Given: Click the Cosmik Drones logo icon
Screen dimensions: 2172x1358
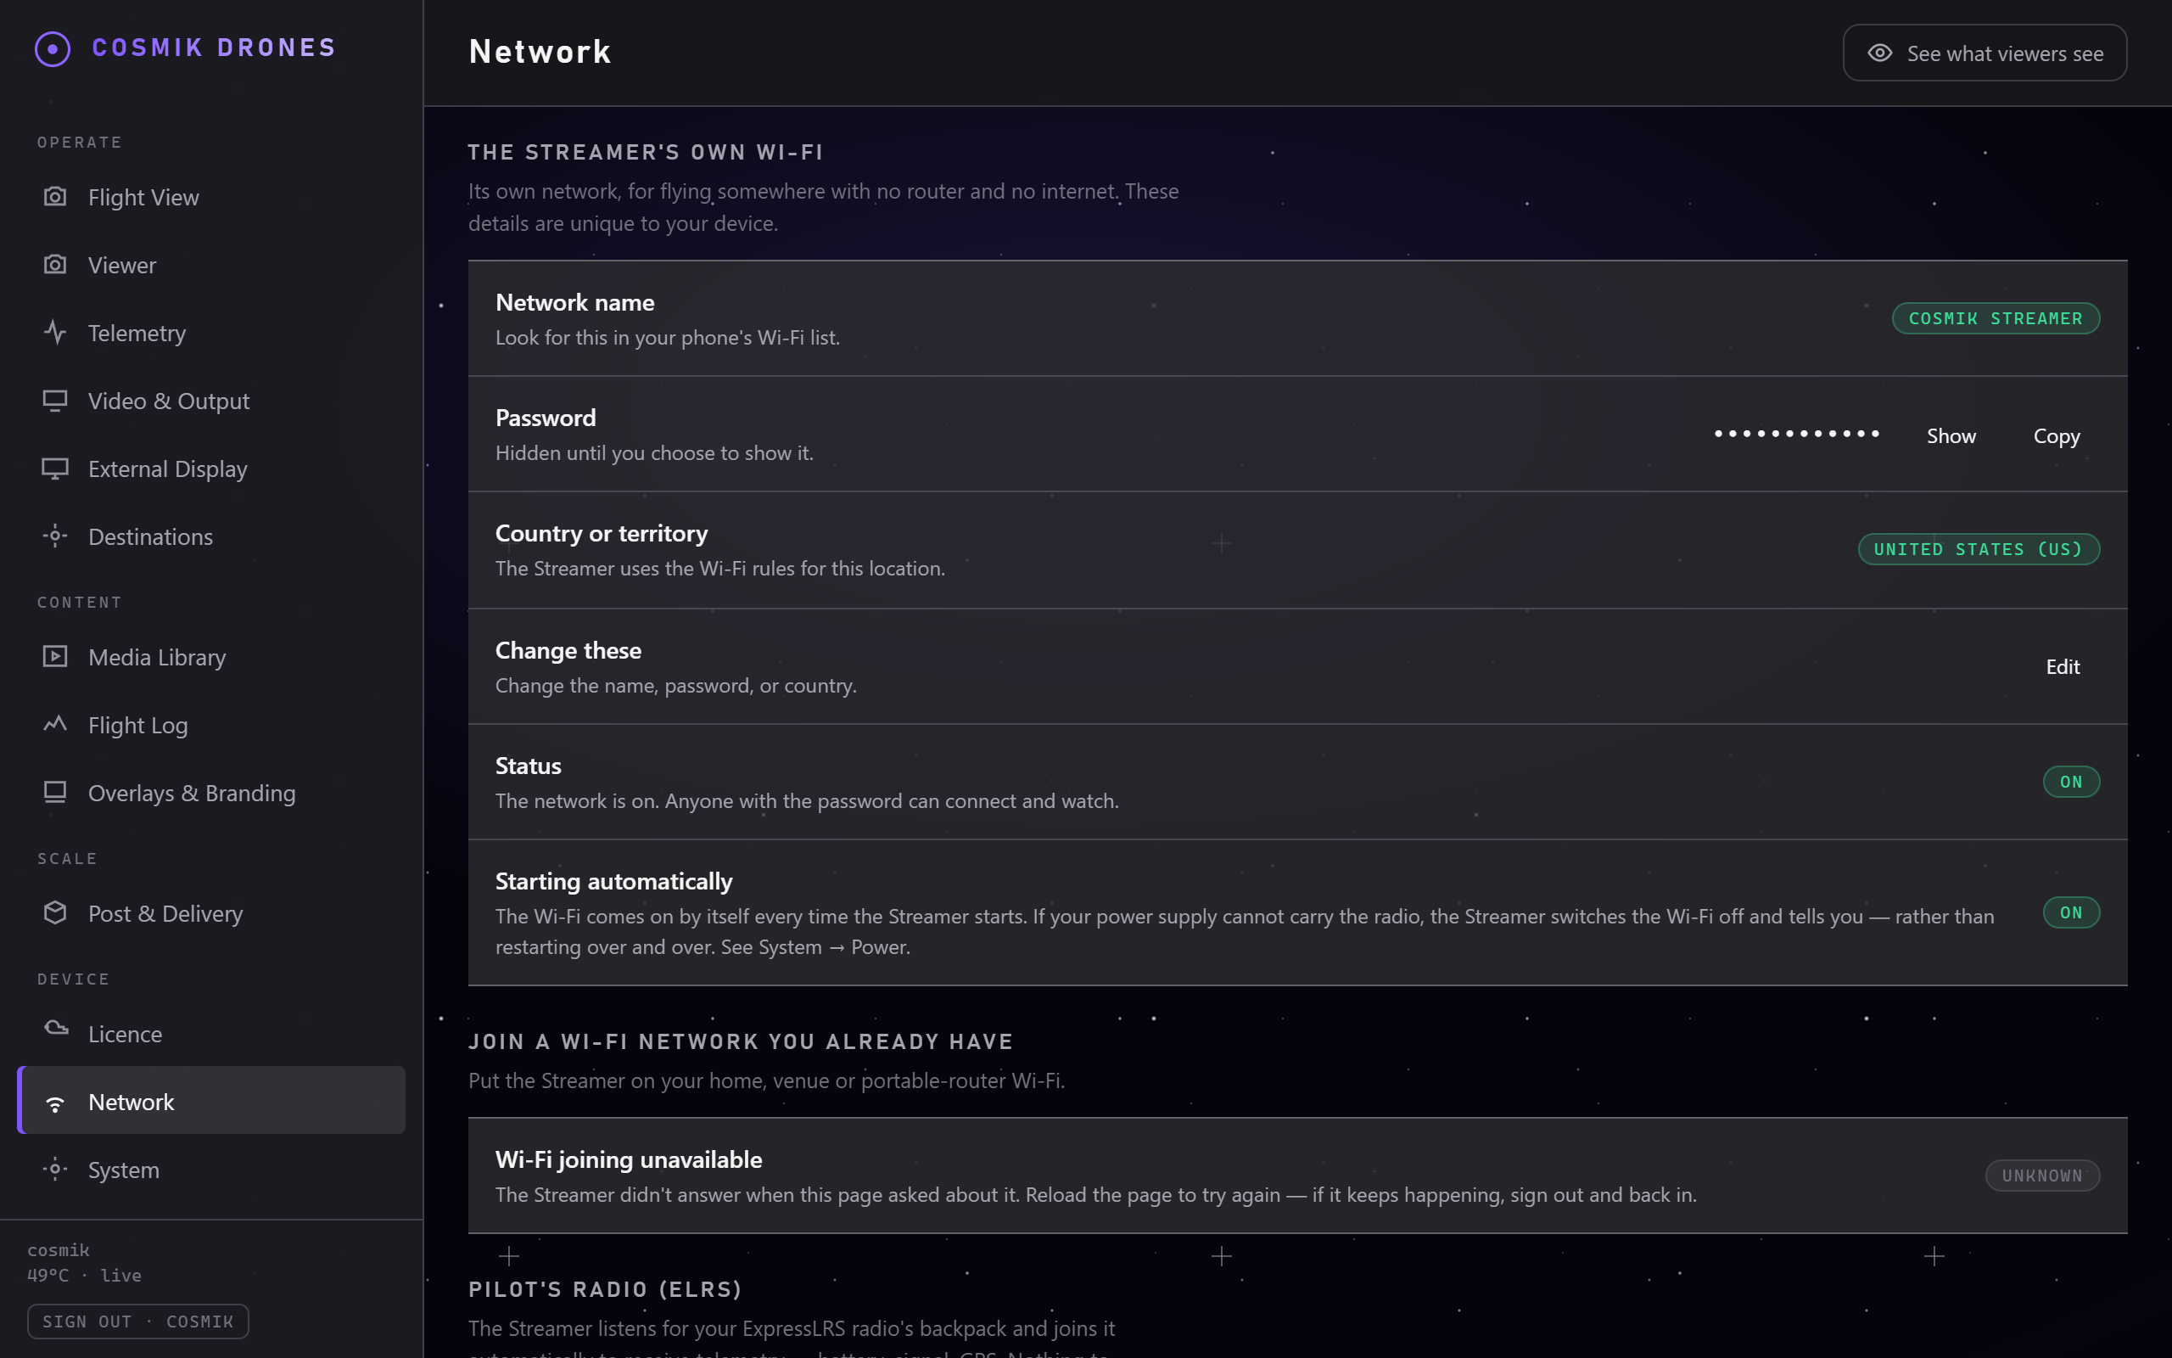Looking at the screenshot, I should coord(52,48).
